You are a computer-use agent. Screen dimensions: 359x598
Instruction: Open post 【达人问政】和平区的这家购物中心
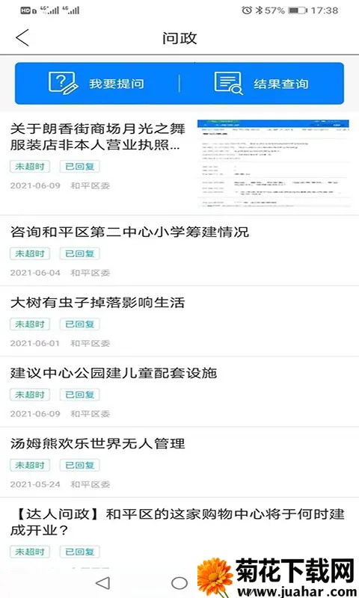pos(177,522)
